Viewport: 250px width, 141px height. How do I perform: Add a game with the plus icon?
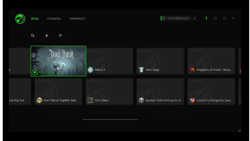click(x=47, y=35)
